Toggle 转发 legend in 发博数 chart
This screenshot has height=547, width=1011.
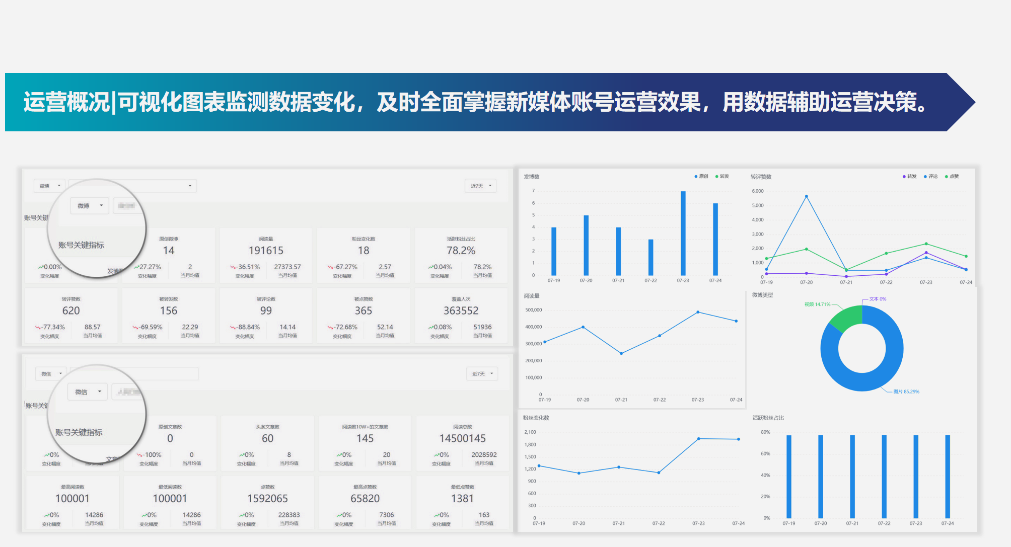pyautogui.click(x=722, y=176)
